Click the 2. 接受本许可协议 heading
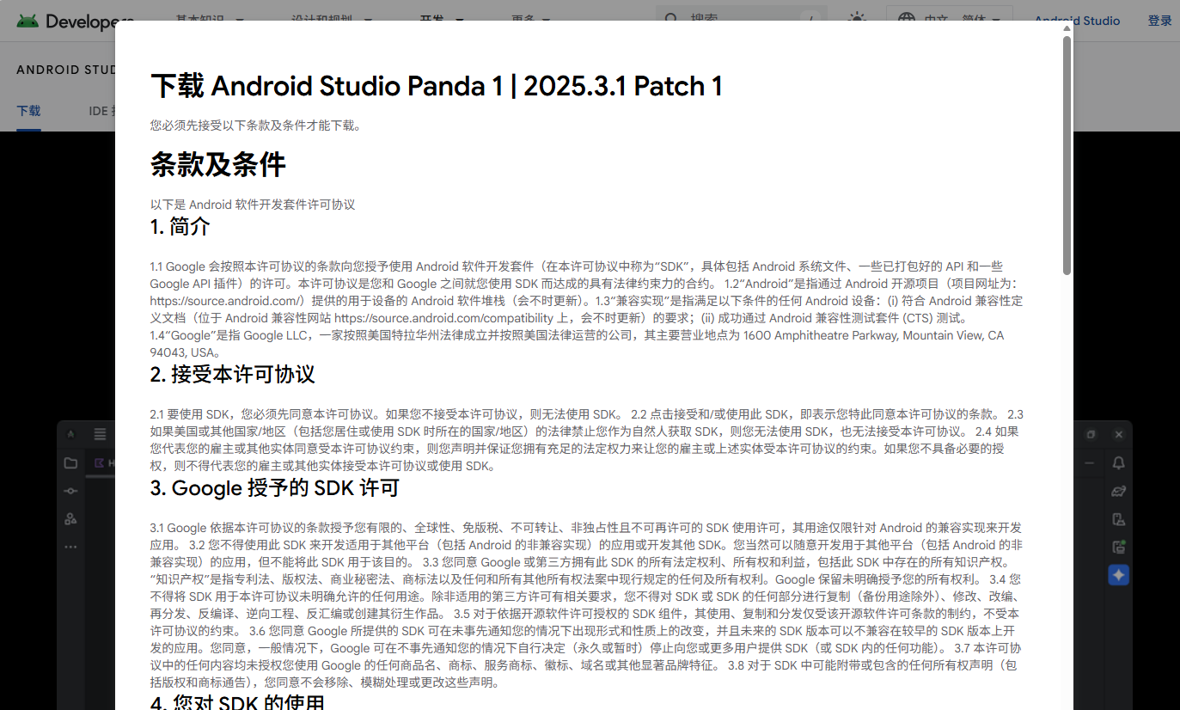The width and height of the screenshot is (1180, 710). click(233, 374)
